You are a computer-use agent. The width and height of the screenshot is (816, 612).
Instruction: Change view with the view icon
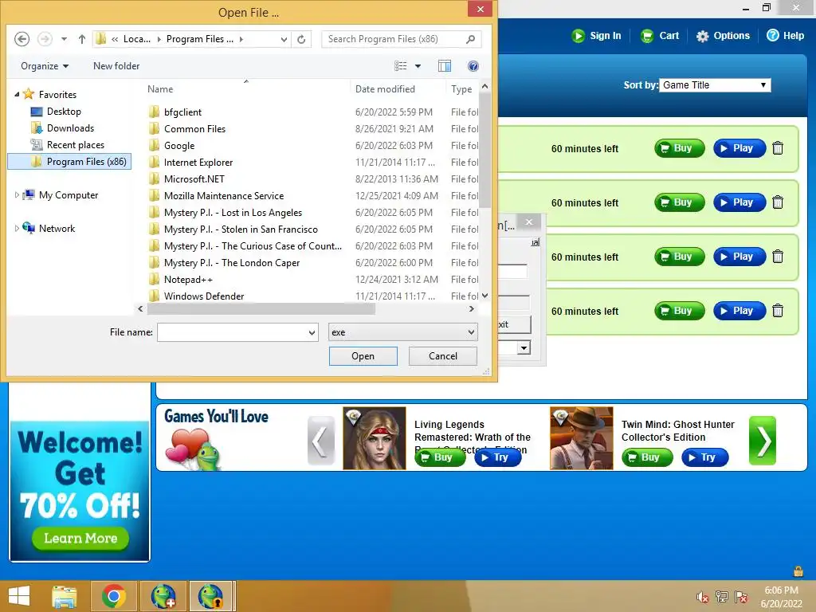(x=401, y=66)
